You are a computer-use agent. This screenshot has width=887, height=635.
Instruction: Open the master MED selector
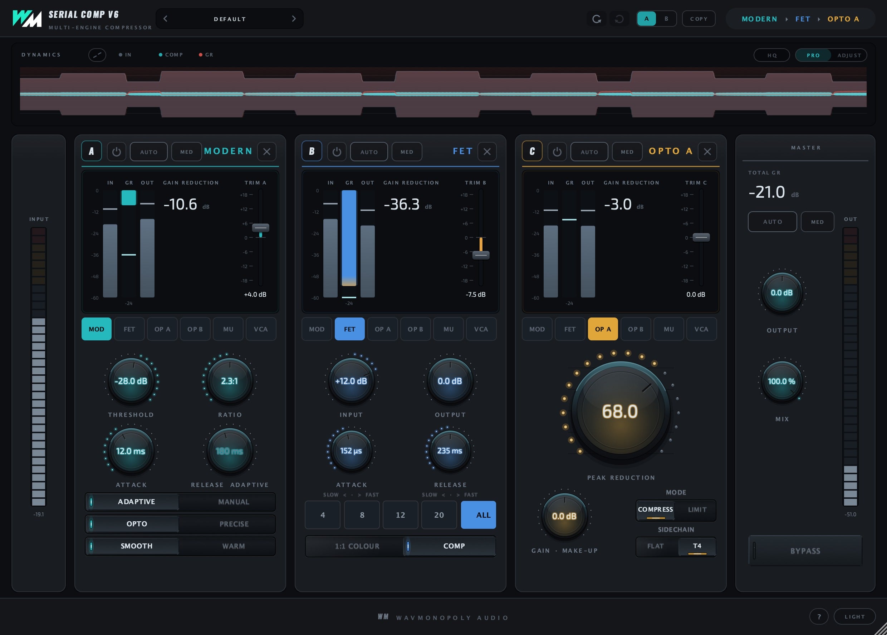tap(817, 222)
